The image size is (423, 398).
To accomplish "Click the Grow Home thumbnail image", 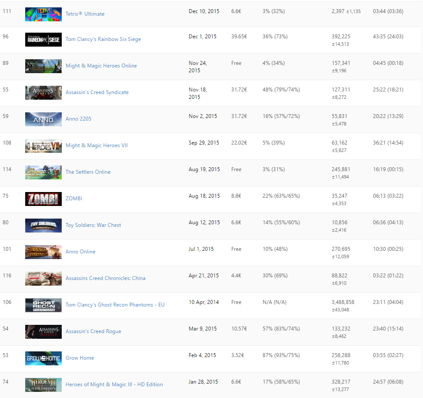I will (x=43, y=358).
